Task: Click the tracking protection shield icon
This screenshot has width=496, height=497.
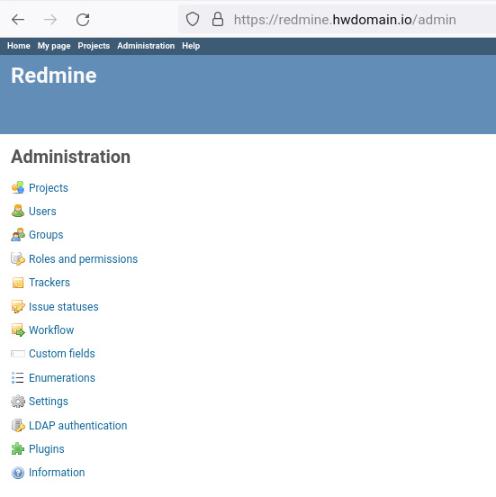Action: click(193, 19)
